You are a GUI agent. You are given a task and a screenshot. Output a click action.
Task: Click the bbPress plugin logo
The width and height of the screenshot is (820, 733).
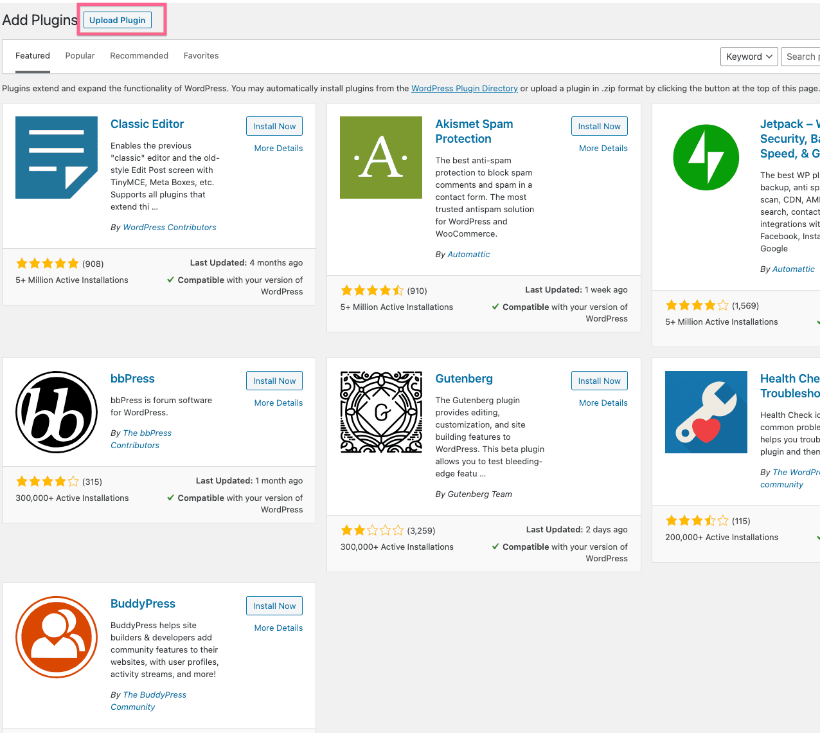57,412
